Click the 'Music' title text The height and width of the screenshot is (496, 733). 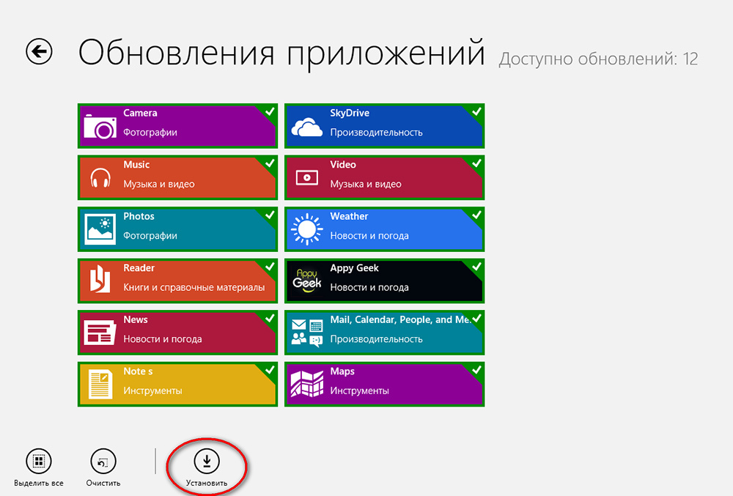click(x=136, y=164)
